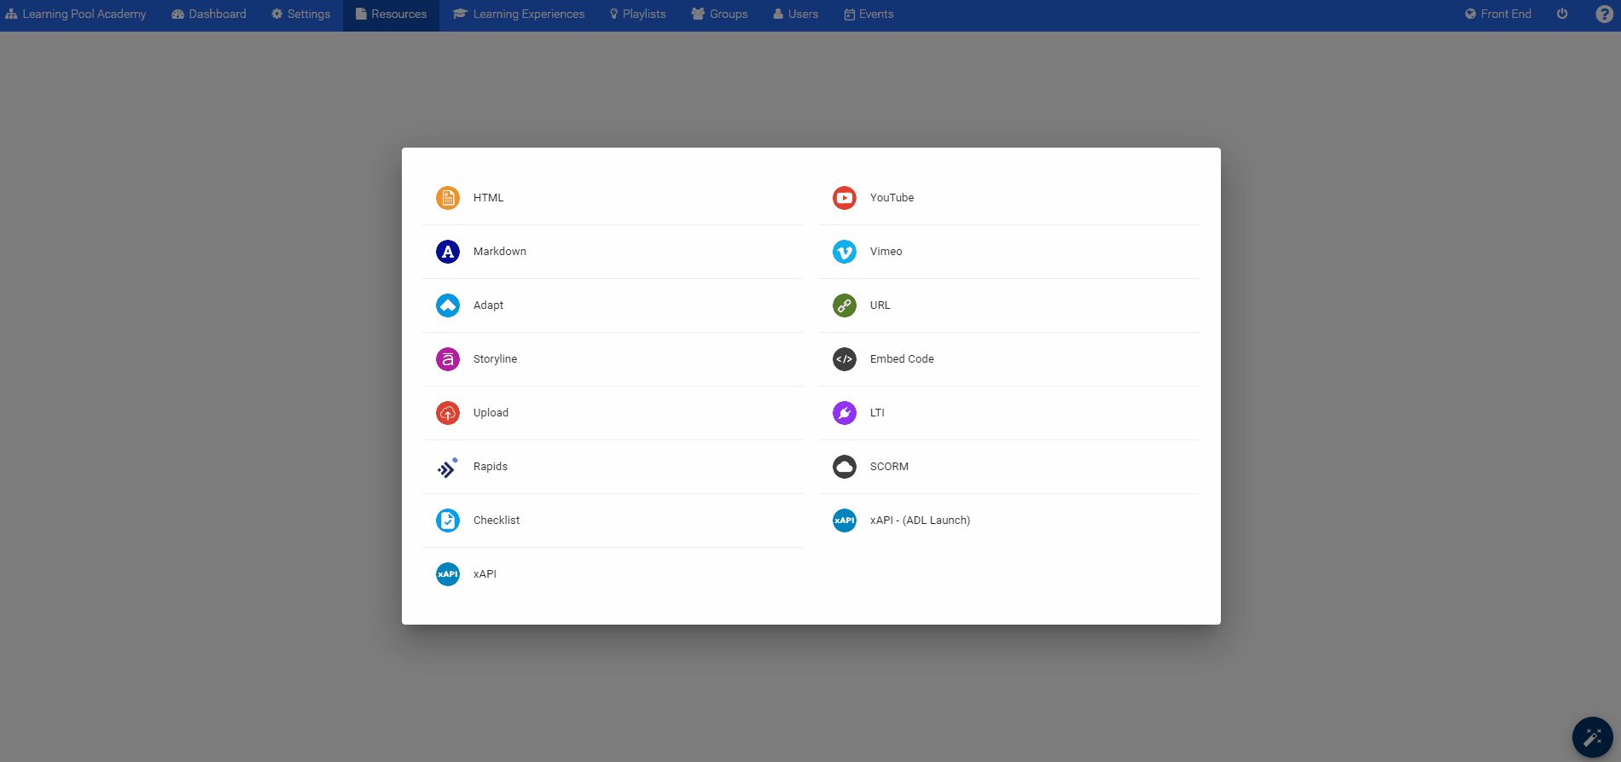Click the blue Markdown A icon
Viewport: 1621px width, 762px height.
coord(448,252)
